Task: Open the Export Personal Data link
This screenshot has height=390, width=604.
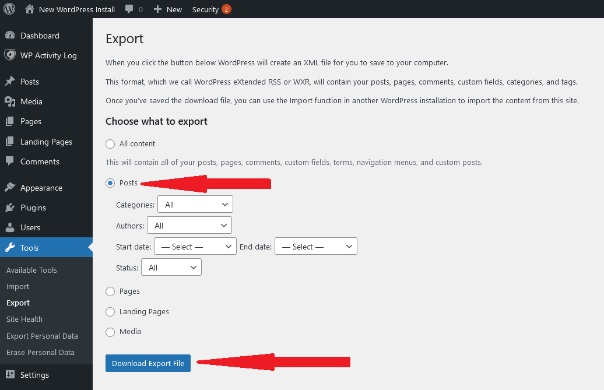Action: pyautogui.click(x=42, y=336)
